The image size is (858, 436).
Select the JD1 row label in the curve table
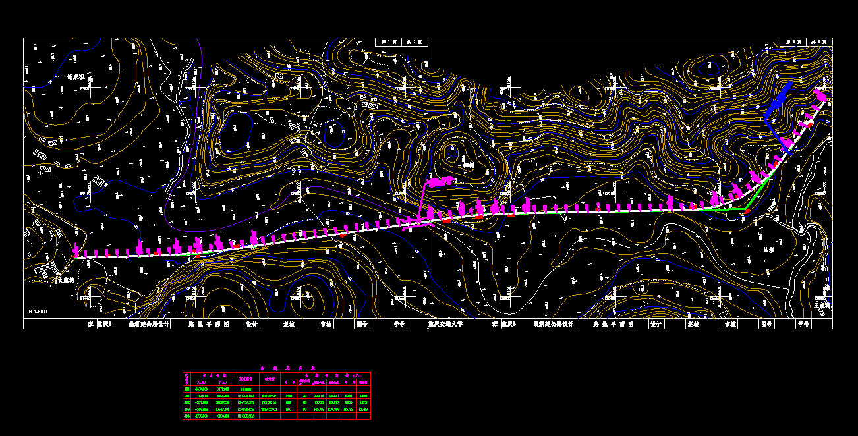point(186,396)
